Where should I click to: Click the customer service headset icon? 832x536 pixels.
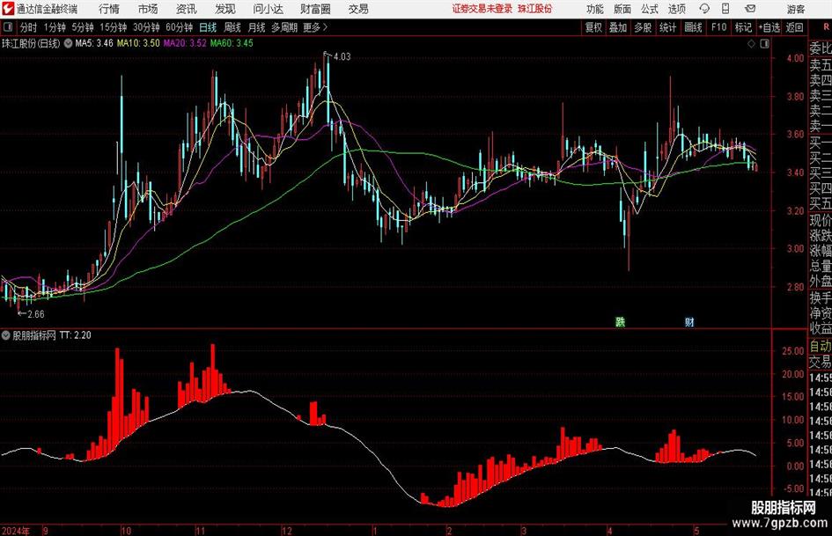click(704, 9)
